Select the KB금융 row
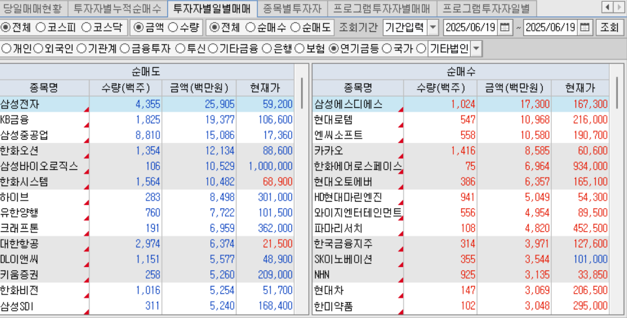The image size is (627, 318). point(147,119)
